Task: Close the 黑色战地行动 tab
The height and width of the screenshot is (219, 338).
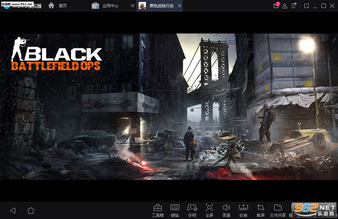Action: click(180, 6)
